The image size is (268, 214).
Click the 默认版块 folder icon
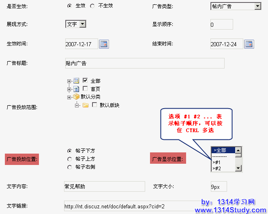click(x=85, y=105)
